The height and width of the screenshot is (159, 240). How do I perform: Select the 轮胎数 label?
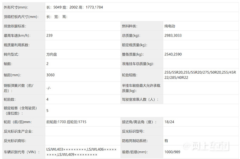pos(10,100)
